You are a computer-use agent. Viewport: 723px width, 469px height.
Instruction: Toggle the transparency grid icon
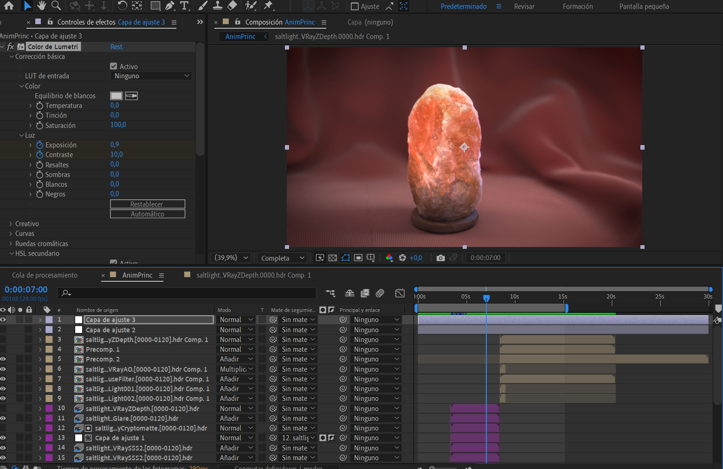point(333,258)
